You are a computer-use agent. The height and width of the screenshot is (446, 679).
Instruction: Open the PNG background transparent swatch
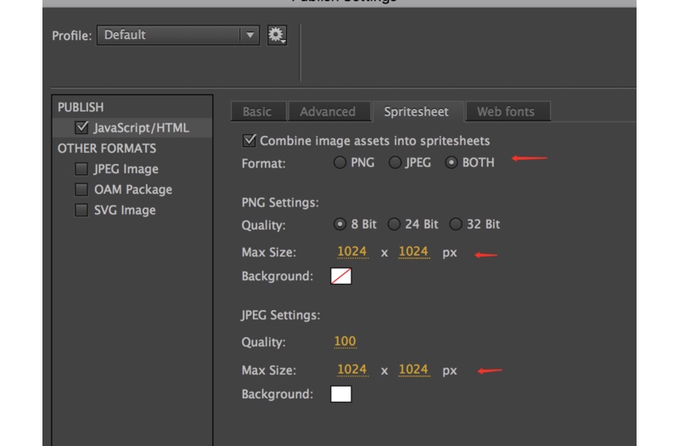point(341,276)
